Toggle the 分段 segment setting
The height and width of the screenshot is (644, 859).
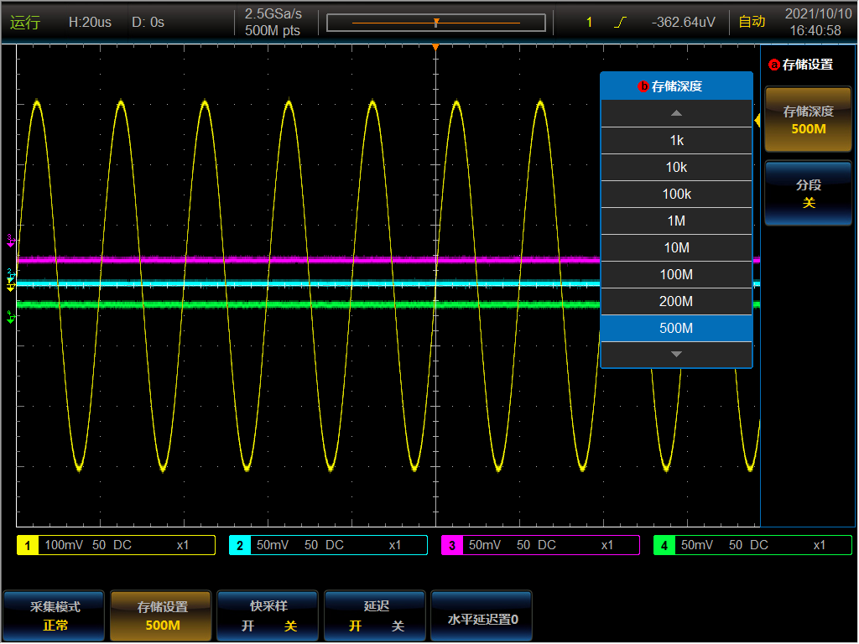click(808, 194)
